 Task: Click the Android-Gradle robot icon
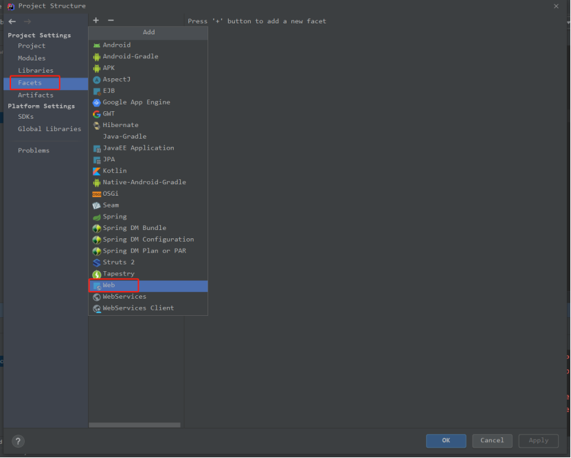96,57
